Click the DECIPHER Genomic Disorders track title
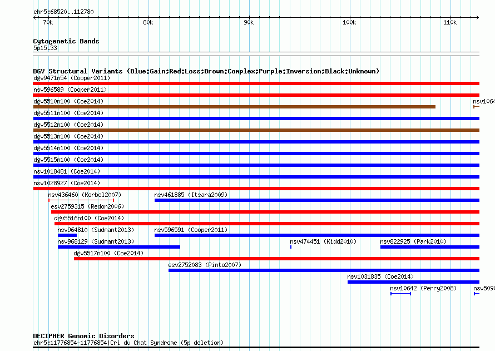The height and width of the screenshot is (351, 495). [83, 336]
